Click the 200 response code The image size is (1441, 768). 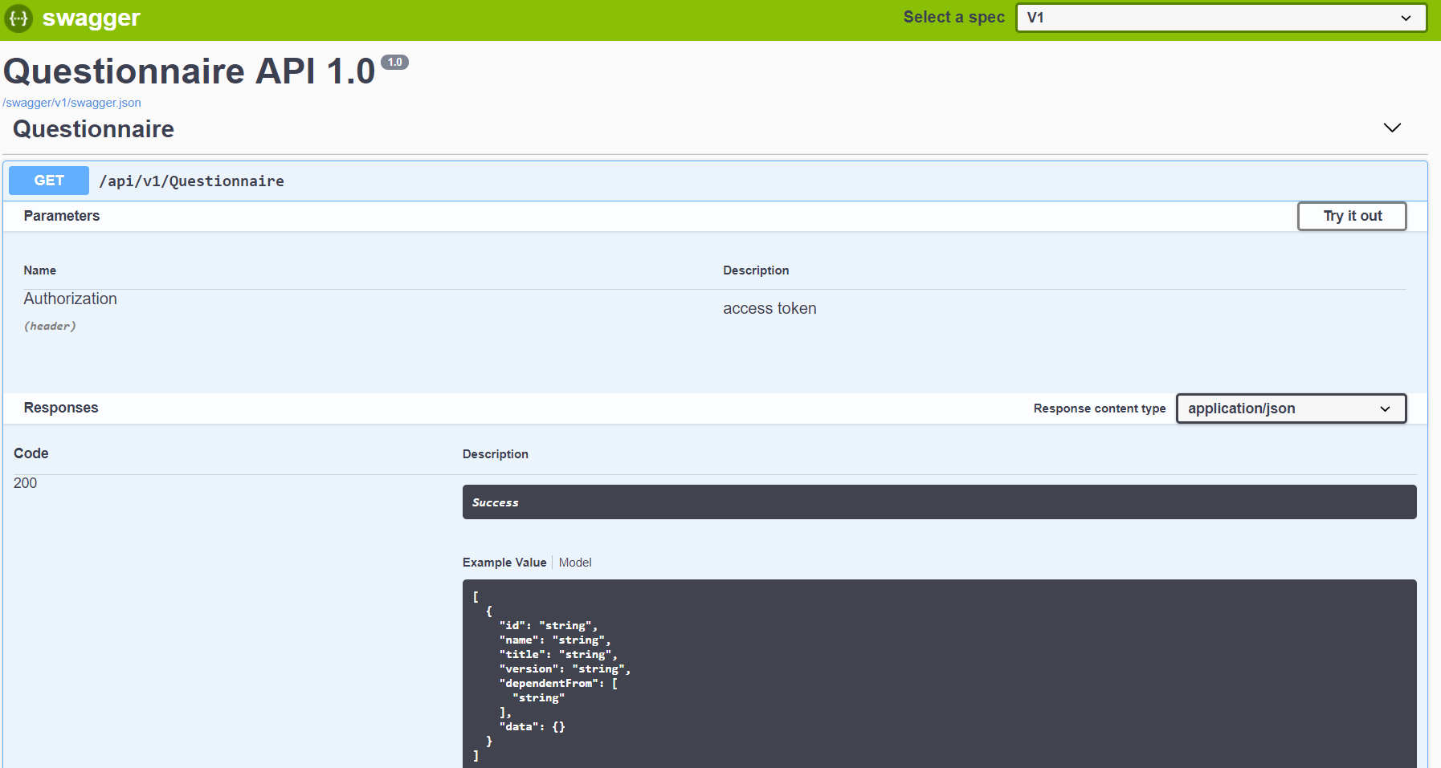click(25, 482)
